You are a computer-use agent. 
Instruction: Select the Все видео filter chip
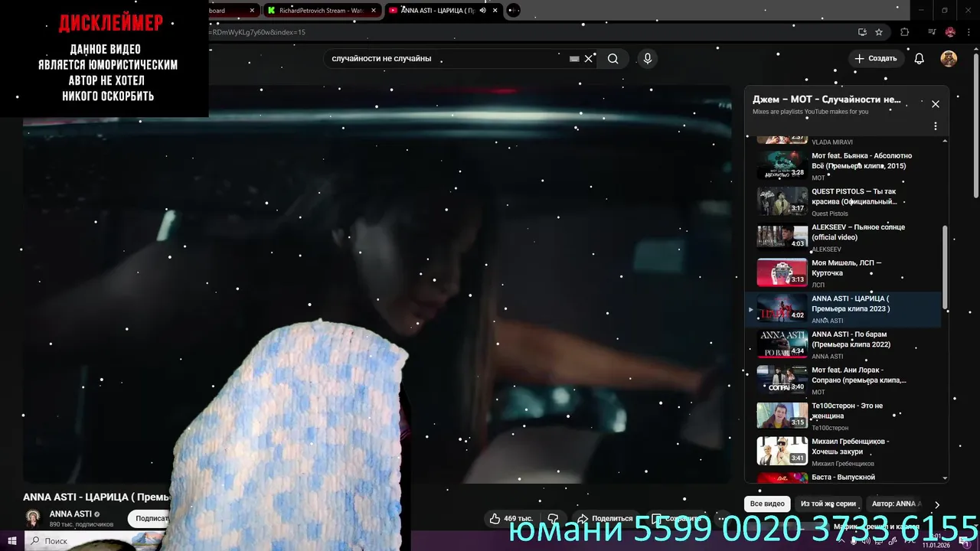point(767,504)
